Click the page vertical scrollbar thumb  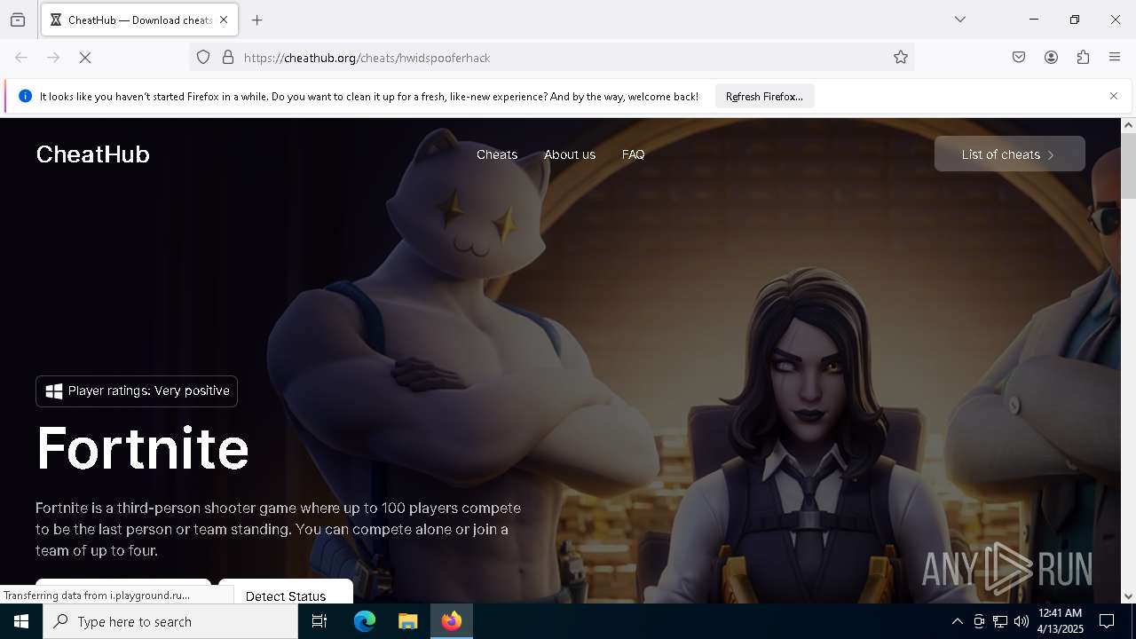(1129, 166)
